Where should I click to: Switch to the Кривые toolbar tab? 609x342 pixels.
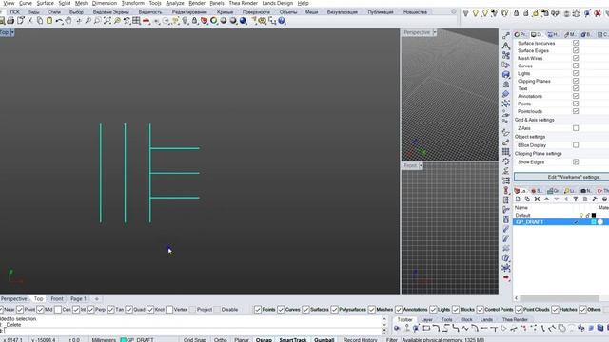[225, 12]
